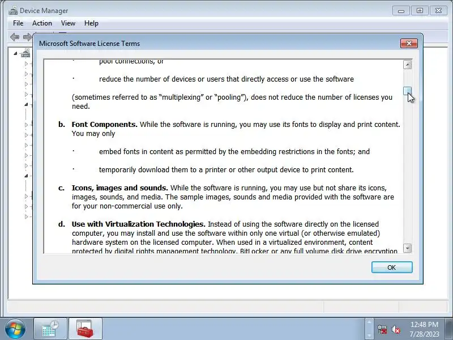Open the network status tray icon
The height and width of the screenshot is (340, 453).
tap(382, 329)
